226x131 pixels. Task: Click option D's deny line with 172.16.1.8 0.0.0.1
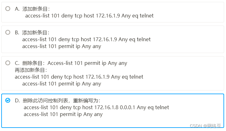pyautogui.click(x=96, y=107)
